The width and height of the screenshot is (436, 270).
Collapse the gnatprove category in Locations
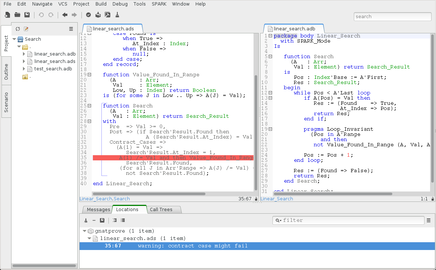click(x=84, y=231)
